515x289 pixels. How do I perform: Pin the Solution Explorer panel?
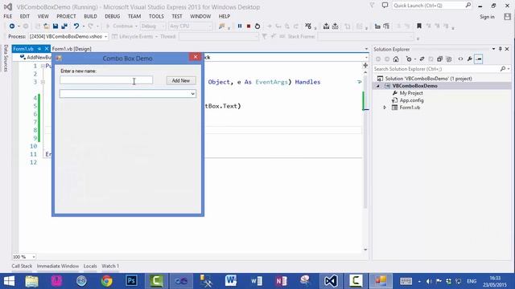click(x=501, y=49)
